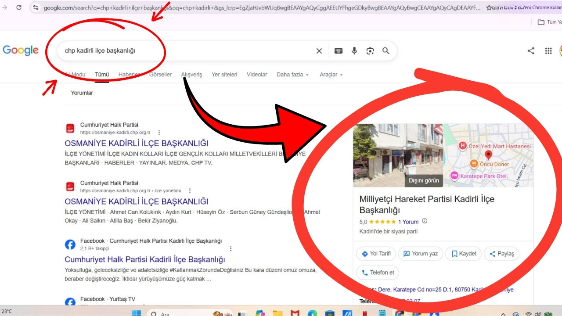Get directions with the Yol Tarifi button
Image resolution: width=562 pixels, height=316 pixels.
(x=376, y=254)
